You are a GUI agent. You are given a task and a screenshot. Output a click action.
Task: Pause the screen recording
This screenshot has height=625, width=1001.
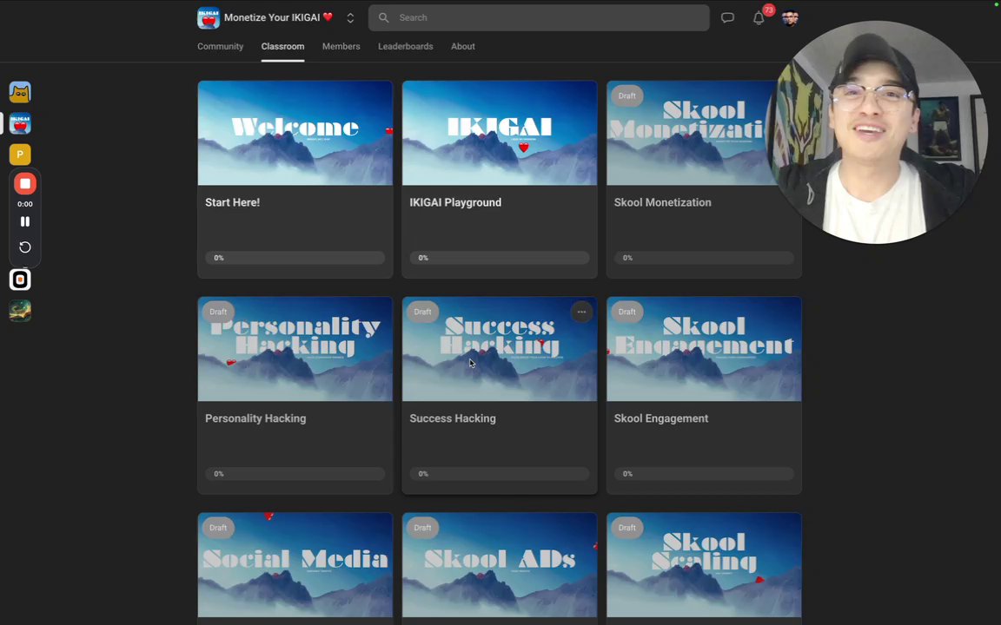(x=25, y=221)
